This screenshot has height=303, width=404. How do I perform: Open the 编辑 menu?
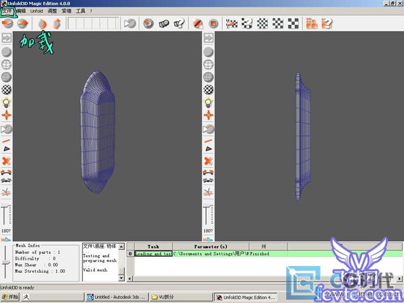(x=21, y=11)
